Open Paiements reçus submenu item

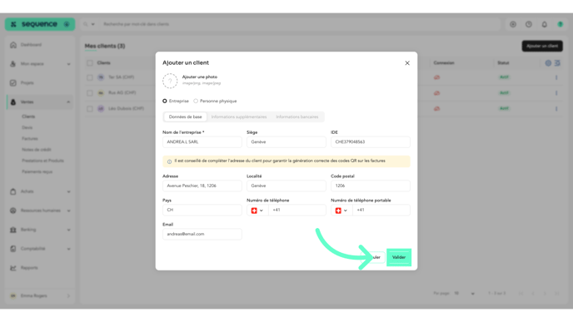click(x=37, y=171)
